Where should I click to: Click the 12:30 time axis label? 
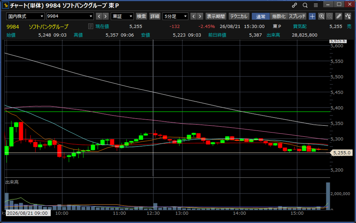(x=153, y=213)
